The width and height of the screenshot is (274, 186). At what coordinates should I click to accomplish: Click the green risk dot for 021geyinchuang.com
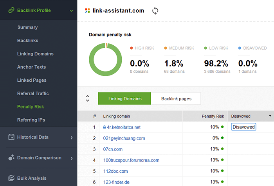click(x=222, y=138)
